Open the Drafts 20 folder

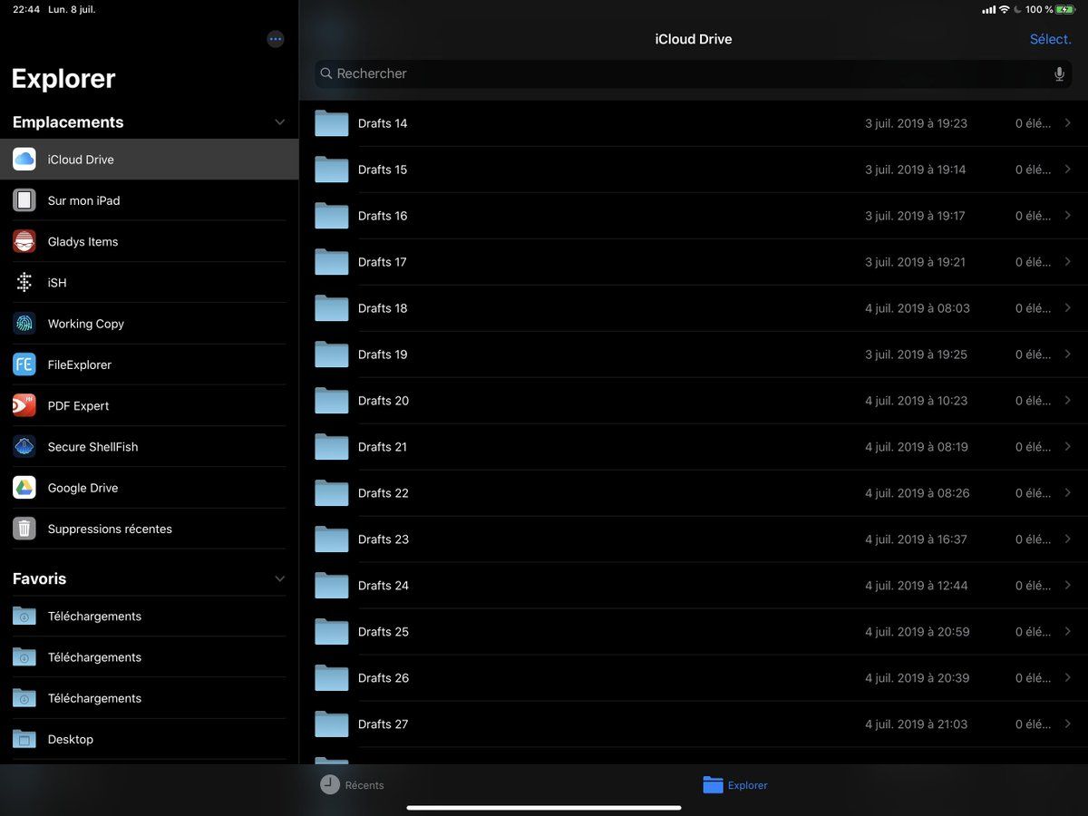pyautogui.click(x=384, y=401)
